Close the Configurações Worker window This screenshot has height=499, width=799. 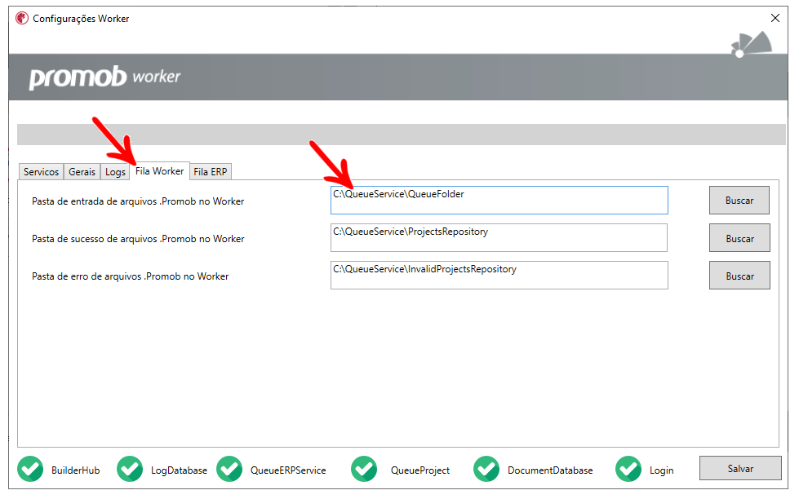(775, 18)
